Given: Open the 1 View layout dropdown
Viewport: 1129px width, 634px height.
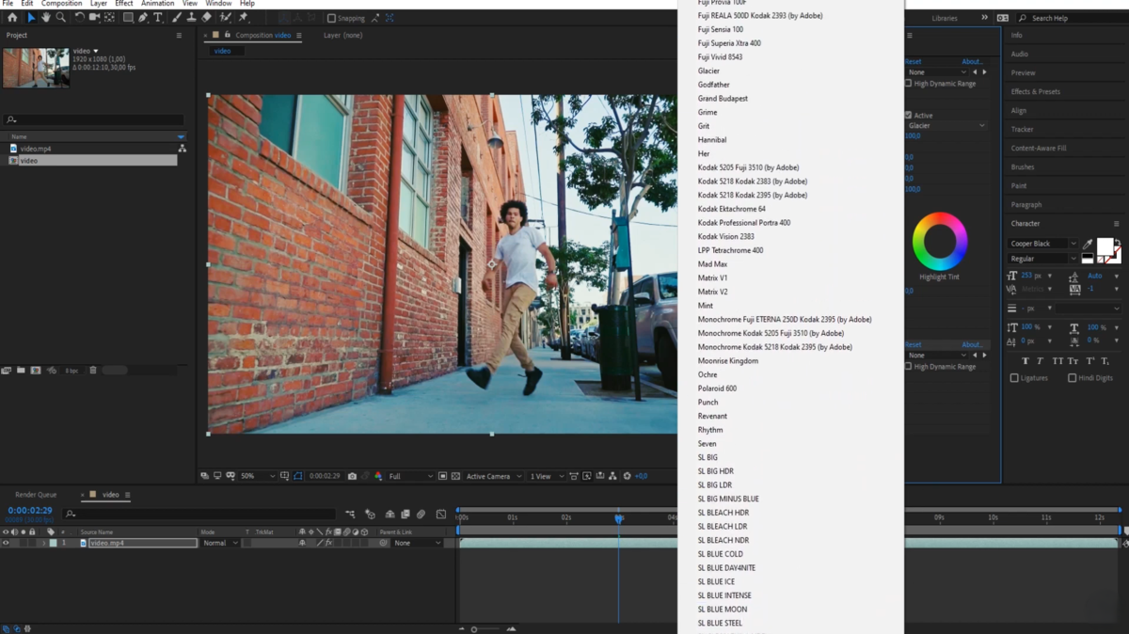Looking at the screenshot, I should coord(546,476).
